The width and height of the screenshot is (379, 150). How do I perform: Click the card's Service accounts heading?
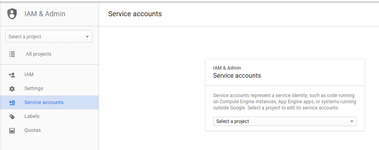coord(237,76)
